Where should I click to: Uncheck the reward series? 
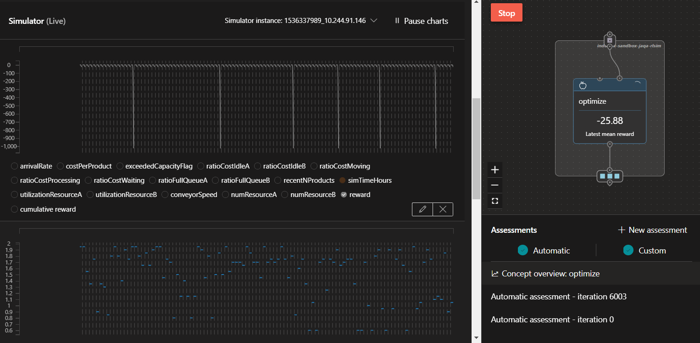pyautogui.click(x=344, y=195)
